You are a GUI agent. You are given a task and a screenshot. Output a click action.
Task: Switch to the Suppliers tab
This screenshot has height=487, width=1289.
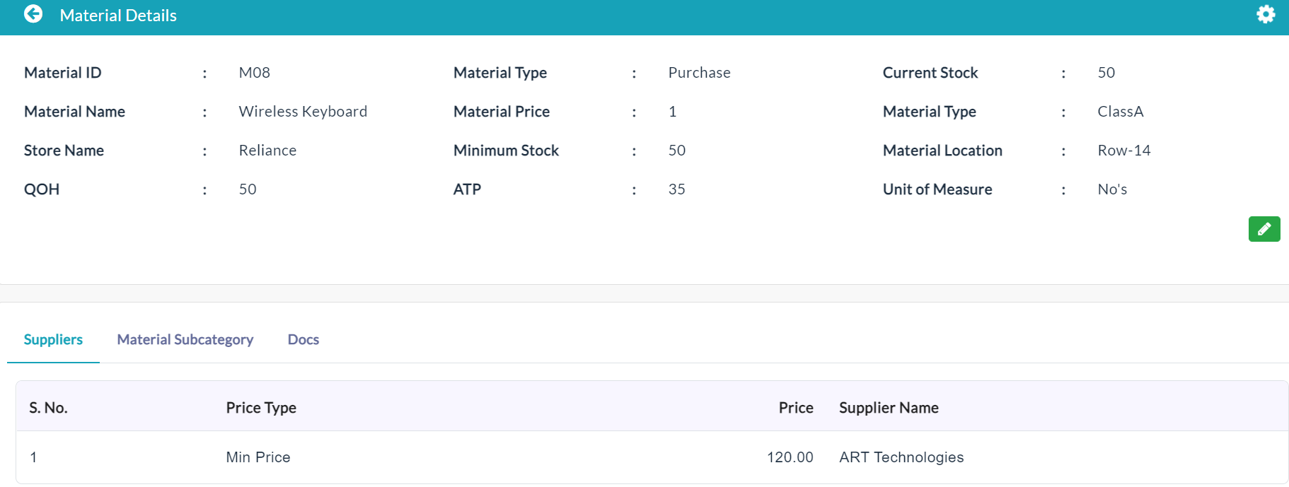coord(53,340)
